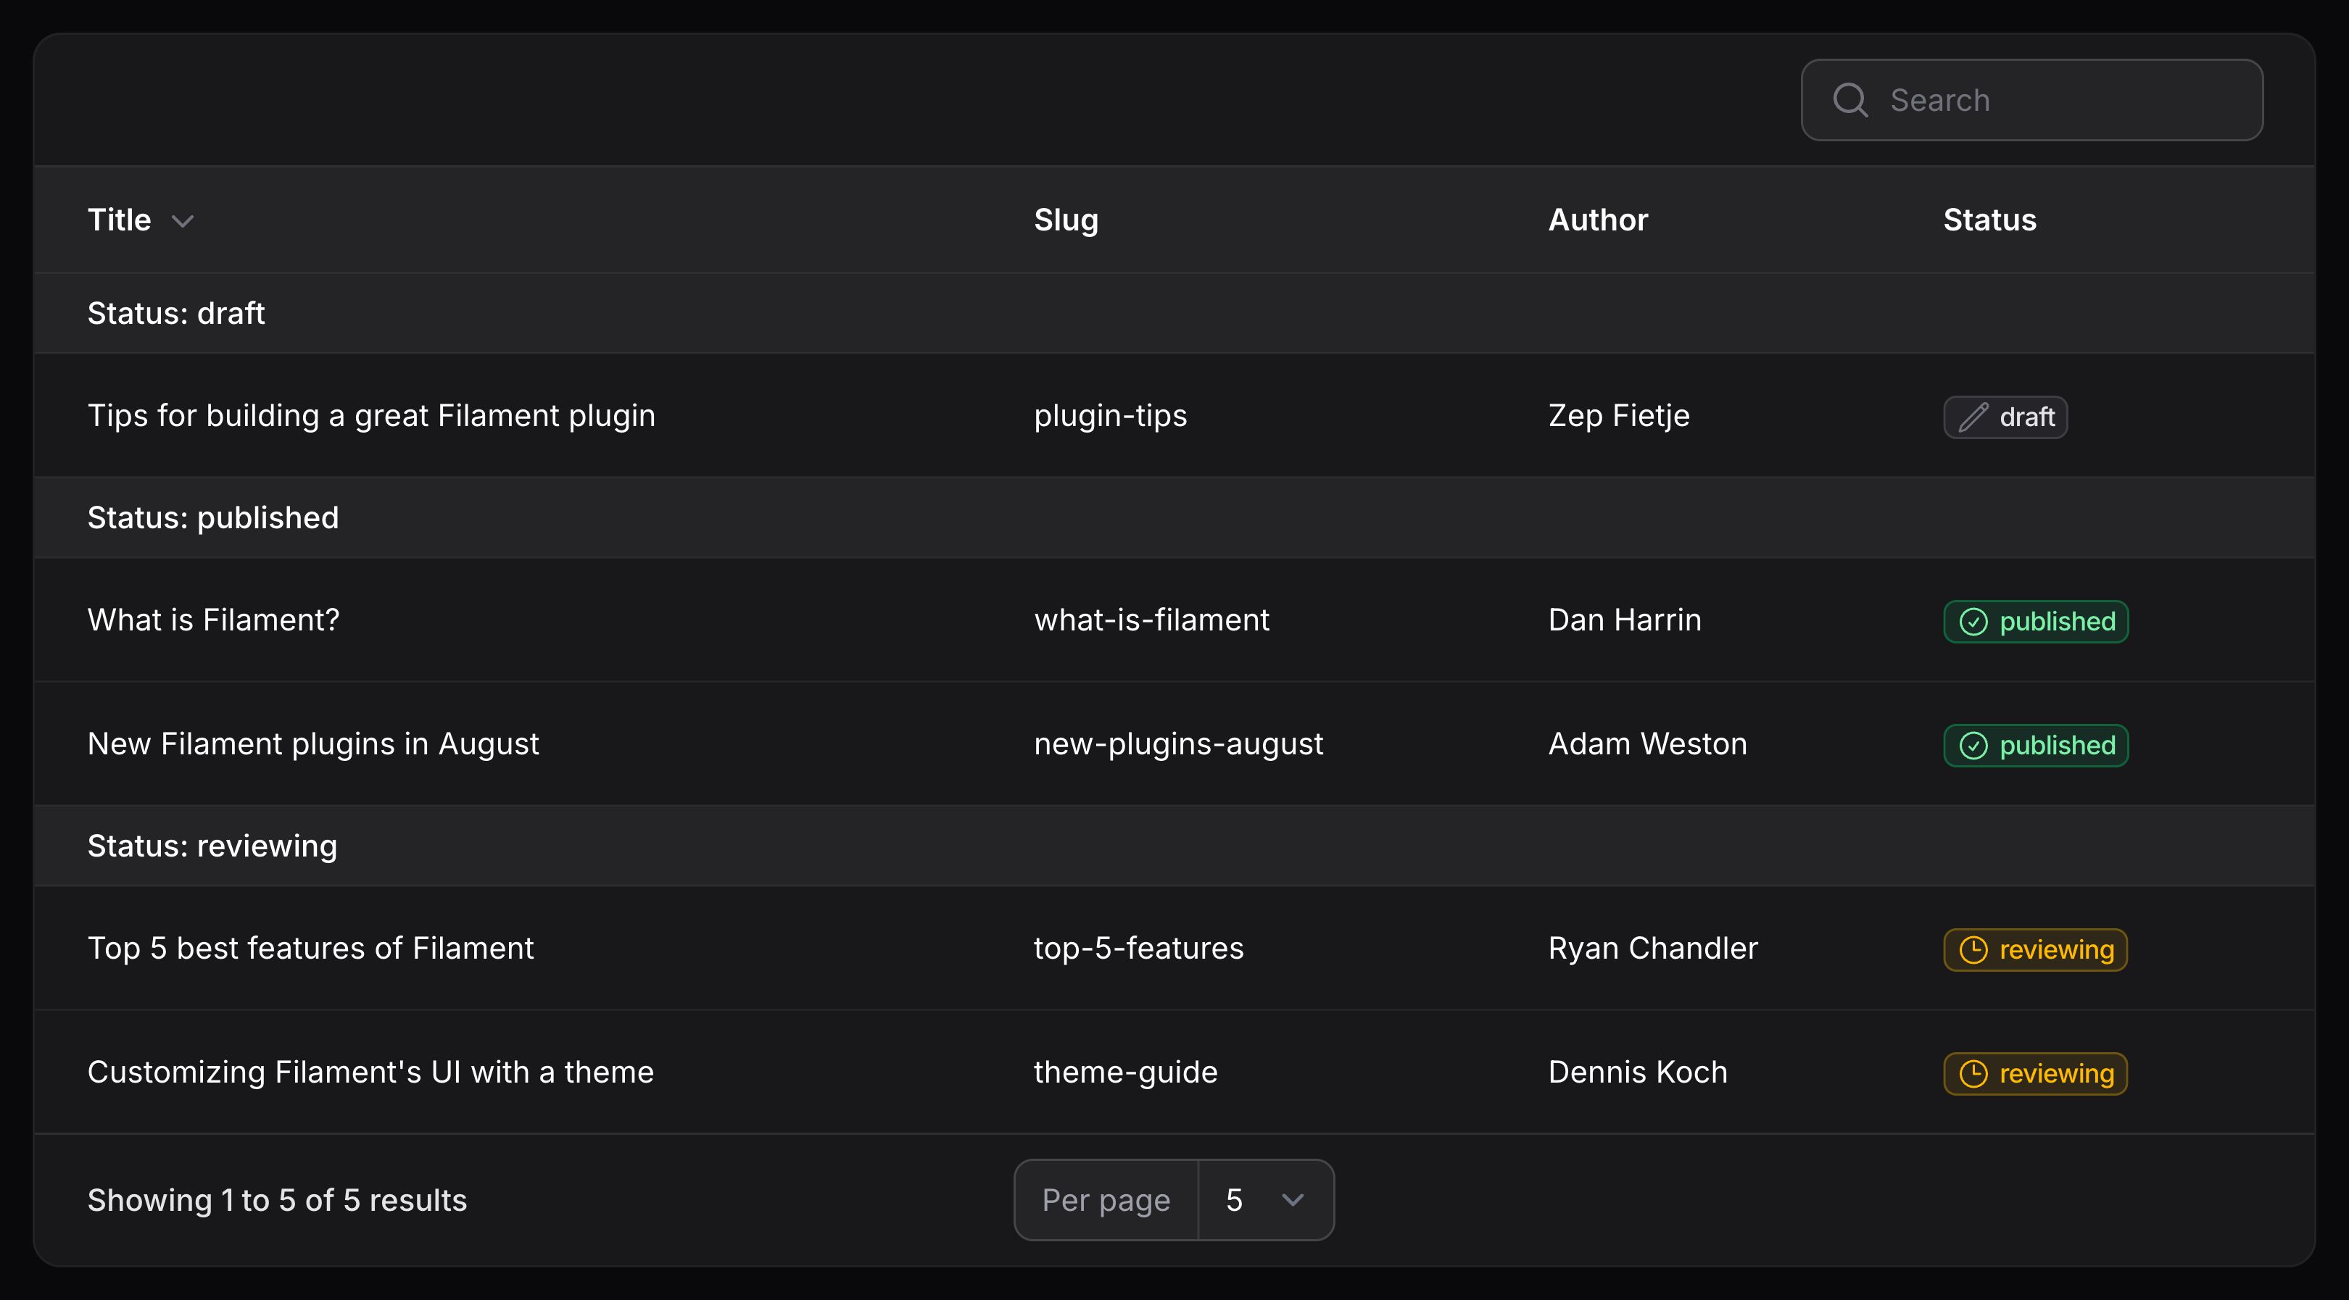Select 'Tips for building a great Filament plugin'
Screen dimensions: 2349x1300
pos(371,416)
